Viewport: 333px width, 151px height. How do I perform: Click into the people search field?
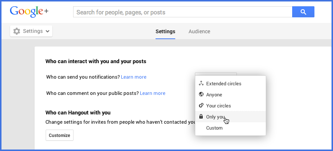183,12
